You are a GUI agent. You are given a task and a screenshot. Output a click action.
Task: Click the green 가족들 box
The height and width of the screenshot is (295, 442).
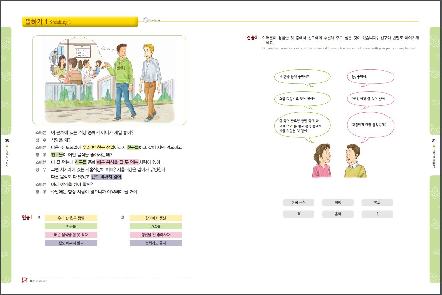point(156,227)
